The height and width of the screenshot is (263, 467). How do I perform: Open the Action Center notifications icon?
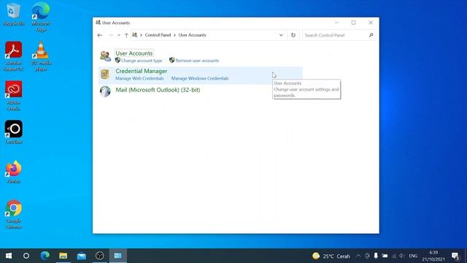[455, 256]
